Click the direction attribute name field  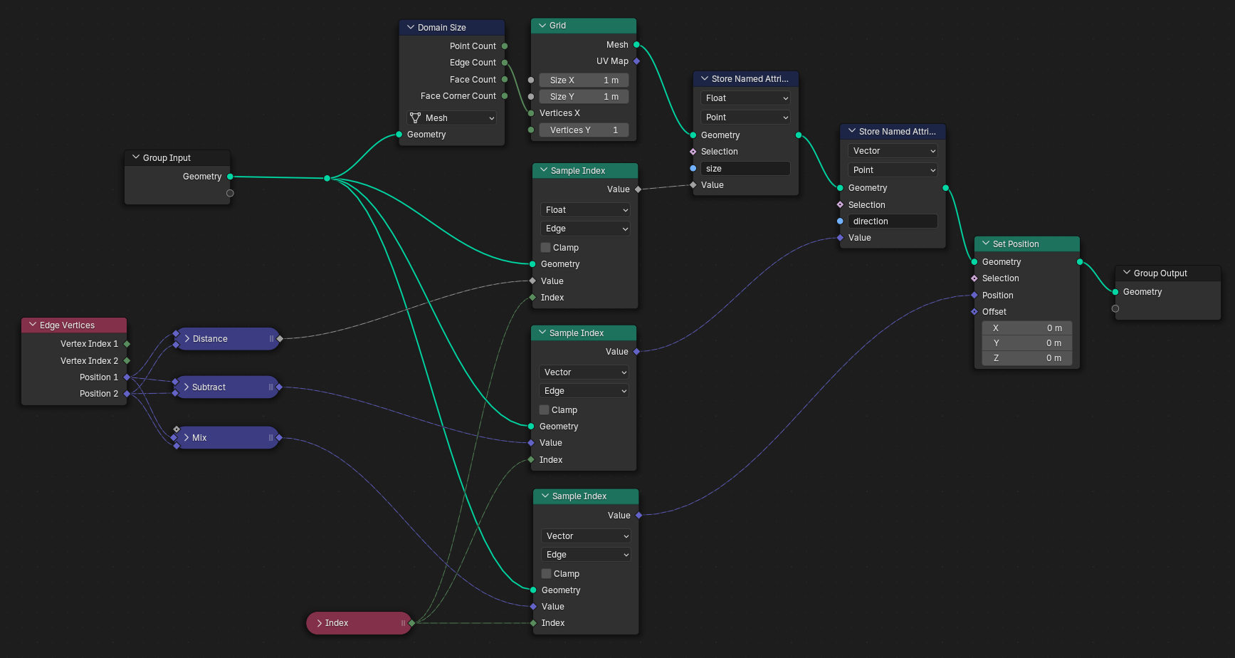coord(892,221)
